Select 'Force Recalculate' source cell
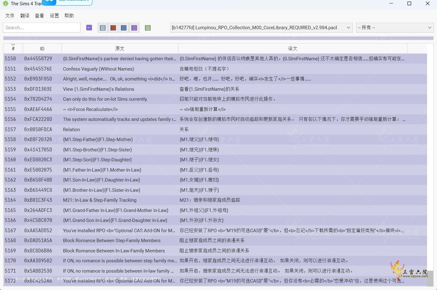 coord(91,109)
